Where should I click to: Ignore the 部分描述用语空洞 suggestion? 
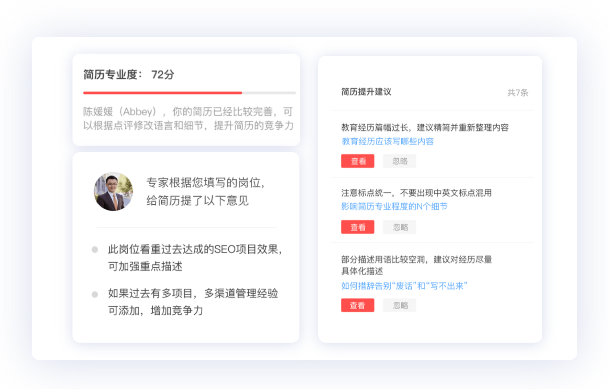(399, 305)
